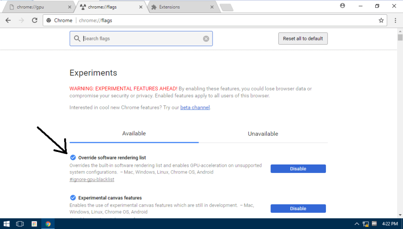Click the Chrome icon in the taskbar
This screenshot has height=229, width=403.
tap(48, 224)
